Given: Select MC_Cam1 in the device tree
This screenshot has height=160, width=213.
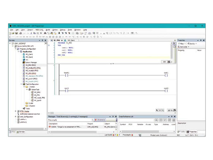Looking at the screenshot, I should point(29,54).
